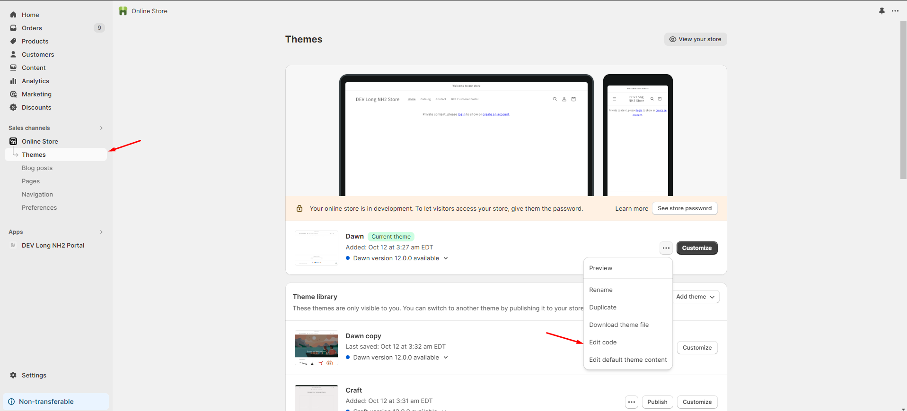The width and height of the screenshot is (907, 411).
Task: Open the top bar three-dots menu
Action: click(895, 11)
